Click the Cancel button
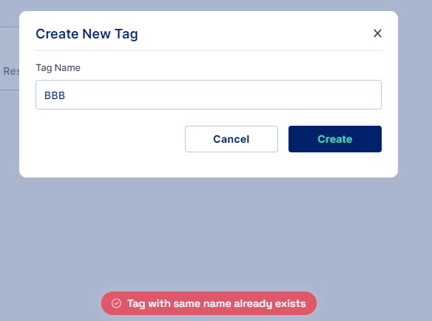Viewport: 432px width, 321px height. tap(232, 139)
